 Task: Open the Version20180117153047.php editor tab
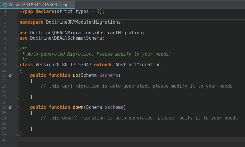38,5
